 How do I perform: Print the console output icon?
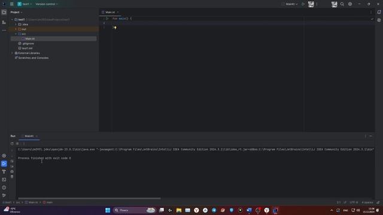12,171
